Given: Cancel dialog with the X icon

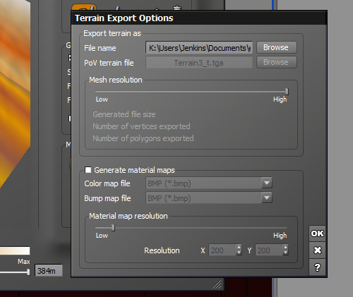Looking at the screenshot, I should pyautogui.click(x=317, y=250).
